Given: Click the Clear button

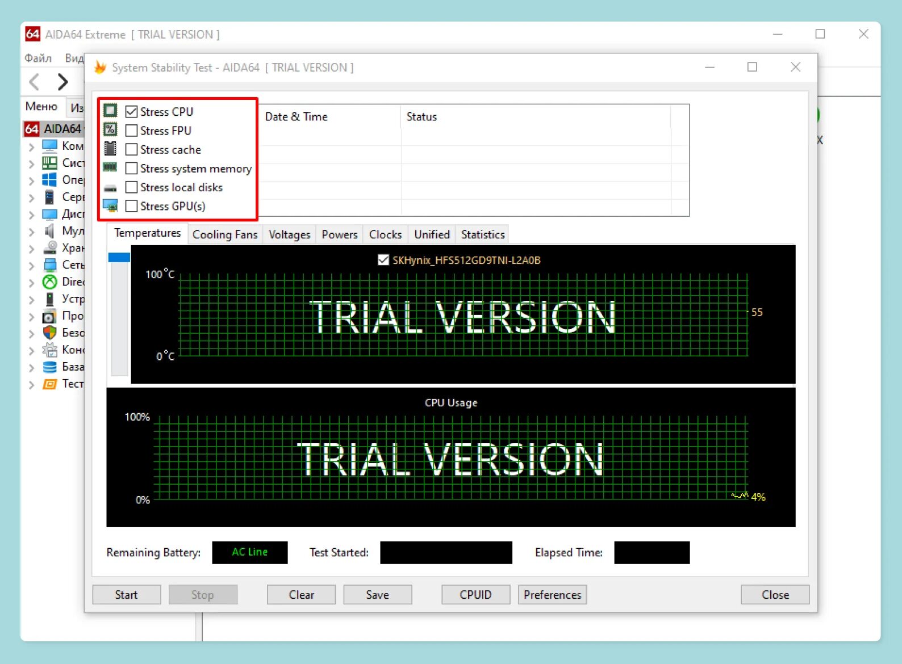Looking at the screenshot, I should (x=301, y=594).
